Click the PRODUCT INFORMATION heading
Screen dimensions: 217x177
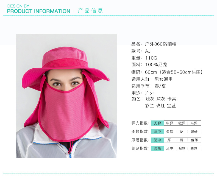point(39,11)
